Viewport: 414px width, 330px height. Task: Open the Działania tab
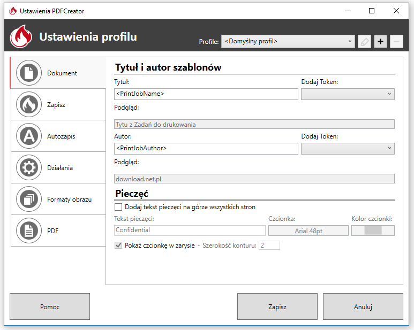tap(58, 167)
